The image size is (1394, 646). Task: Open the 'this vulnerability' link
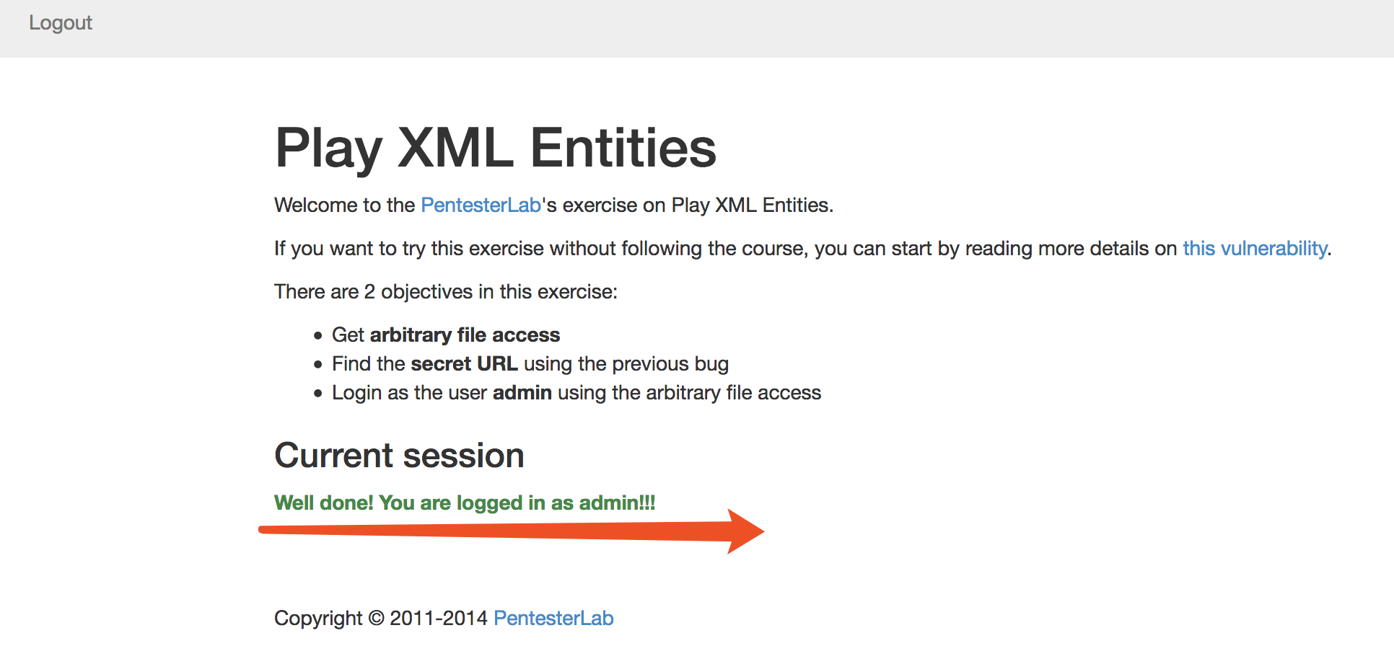pos(1255,249)
